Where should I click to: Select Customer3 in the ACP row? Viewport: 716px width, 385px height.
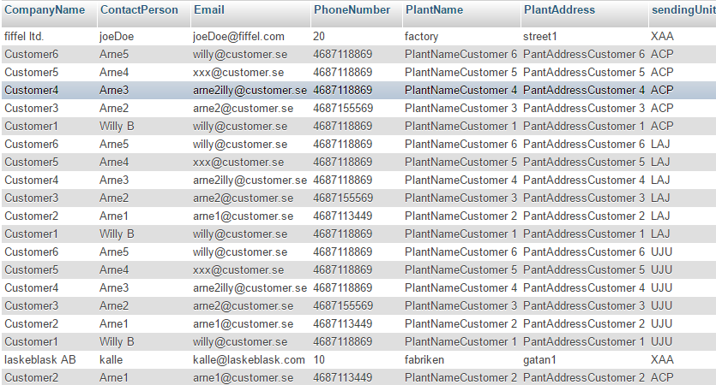[32, 109]
